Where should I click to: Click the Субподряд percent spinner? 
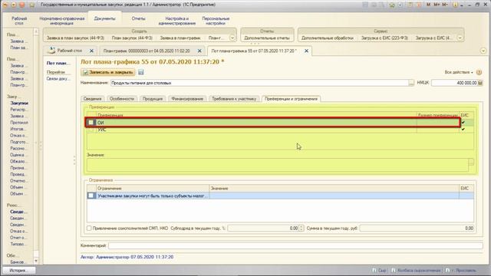pyautogui.click(x=302, y=228)
